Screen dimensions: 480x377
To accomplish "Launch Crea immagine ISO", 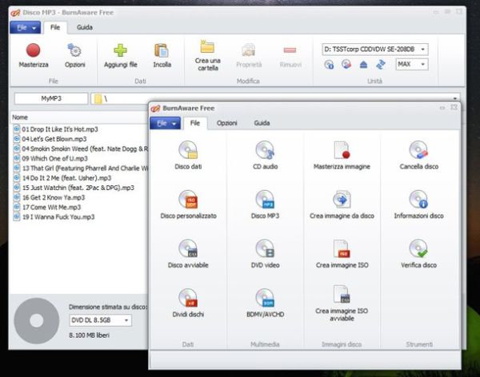I will (342, 254).
